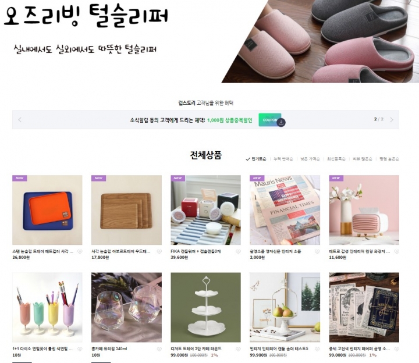Sort products by 낮은 가격순

click(310, 159)
